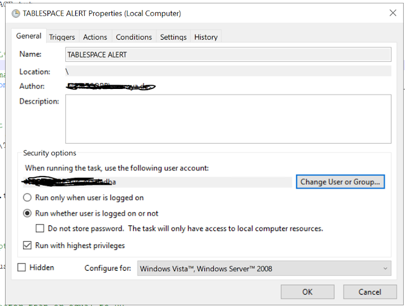Show the Settings tab

coord(173,37)
